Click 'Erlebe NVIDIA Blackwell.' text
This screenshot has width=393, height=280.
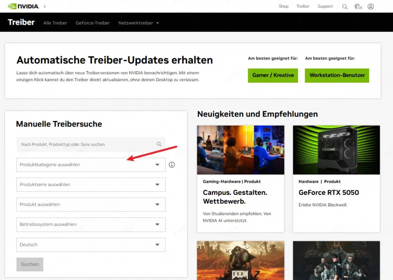pyautogui.click(x=323, y=205)
